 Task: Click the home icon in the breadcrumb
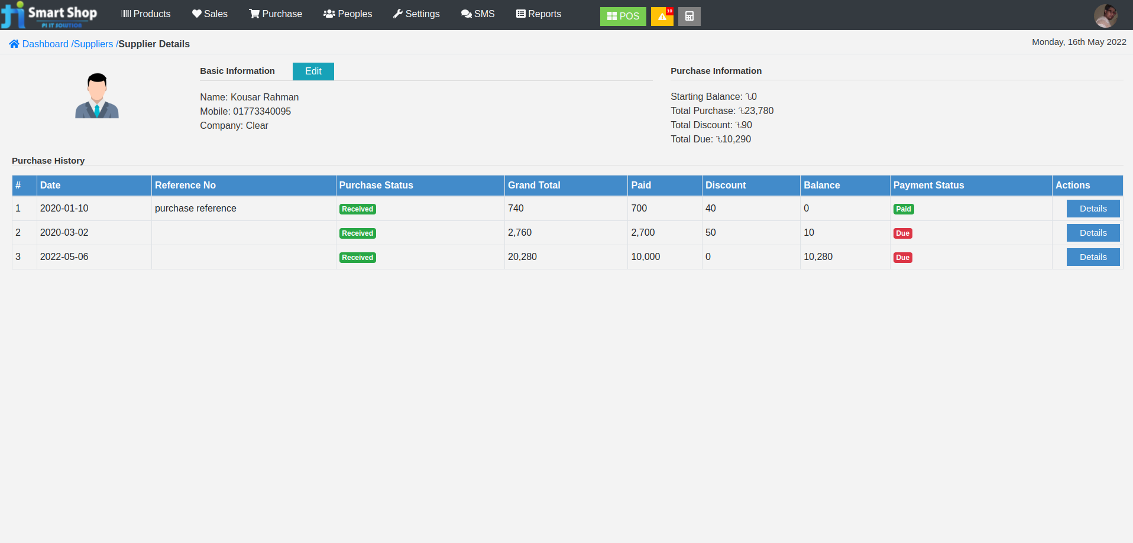point(14,44)
